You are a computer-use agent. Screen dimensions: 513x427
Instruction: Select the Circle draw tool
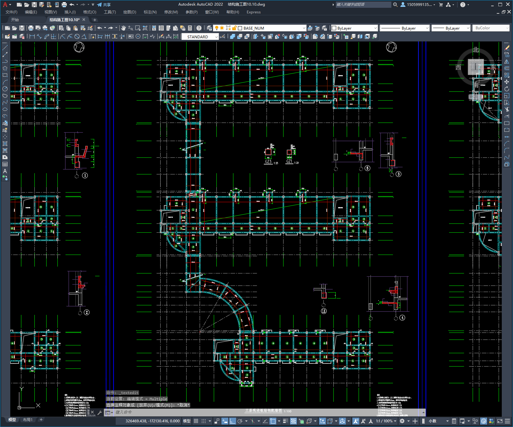coord(5,89)
